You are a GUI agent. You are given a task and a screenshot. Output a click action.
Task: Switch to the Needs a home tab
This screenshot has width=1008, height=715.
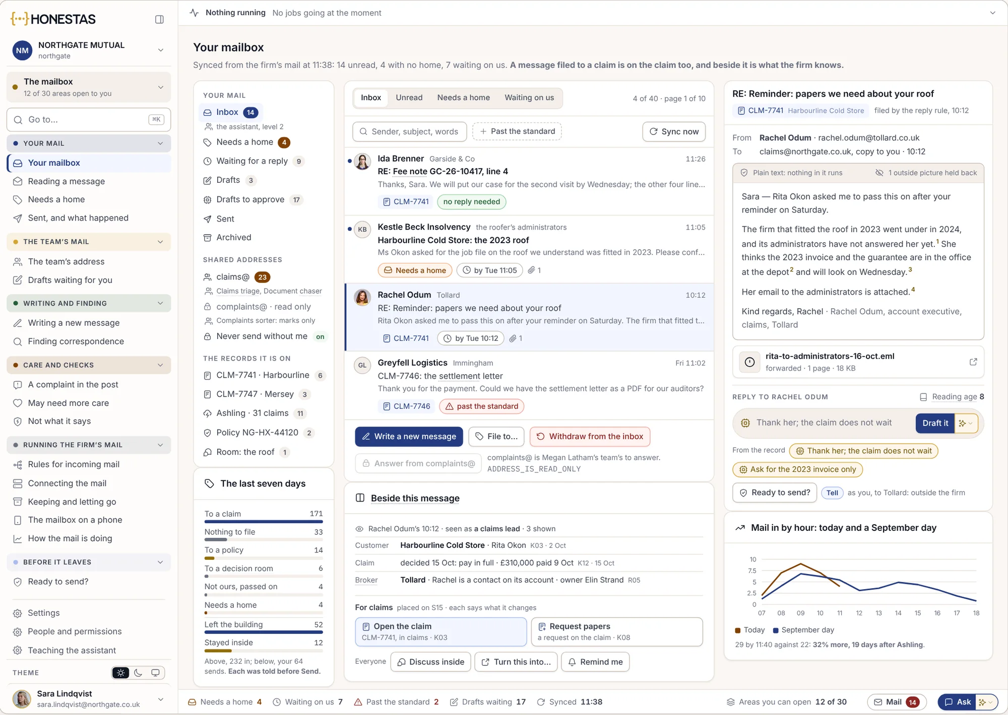tap(463, 98)
